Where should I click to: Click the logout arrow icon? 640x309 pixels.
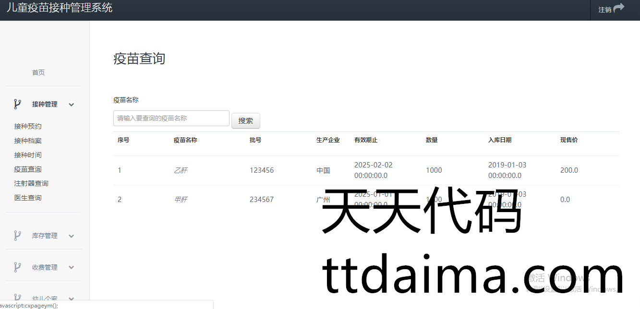(x=619, y=8)
